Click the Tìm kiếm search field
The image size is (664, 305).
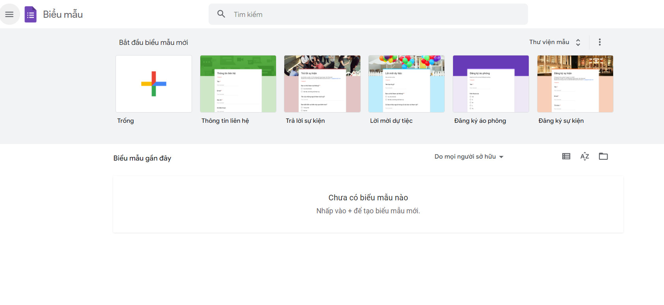pyautogui.click(x=375, y=15)
